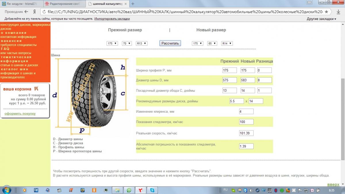Expand the 'Другие закладки' bookmarks folder
Image resolution: width=345 pixels, height=194 pixels.
tap(321, 19)
